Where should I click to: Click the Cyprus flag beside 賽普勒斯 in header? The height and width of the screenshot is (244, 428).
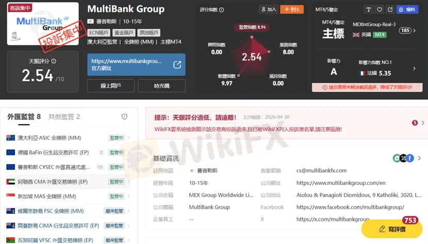tap(91, 21)
